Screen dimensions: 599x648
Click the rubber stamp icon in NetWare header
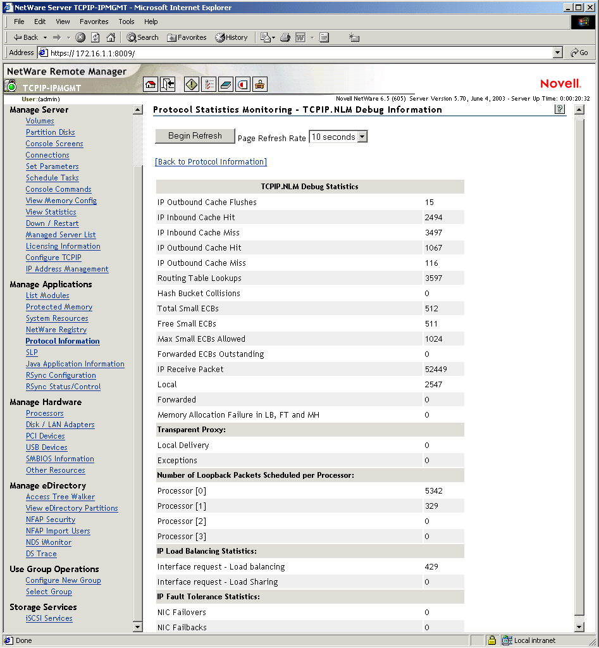pos(260,85)
